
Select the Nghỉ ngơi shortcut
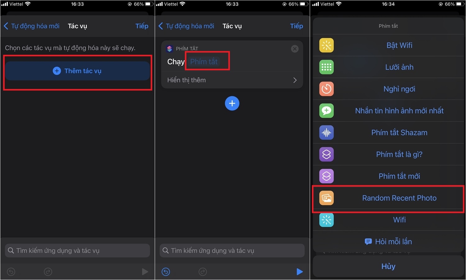tap(388, 89)
